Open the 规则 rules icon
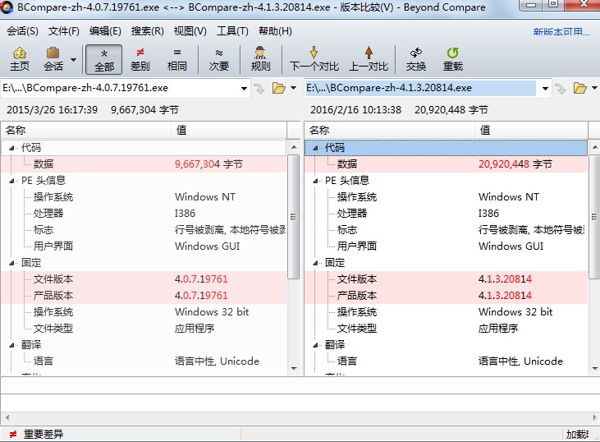600x442 pixels. [x=260, y=59]
